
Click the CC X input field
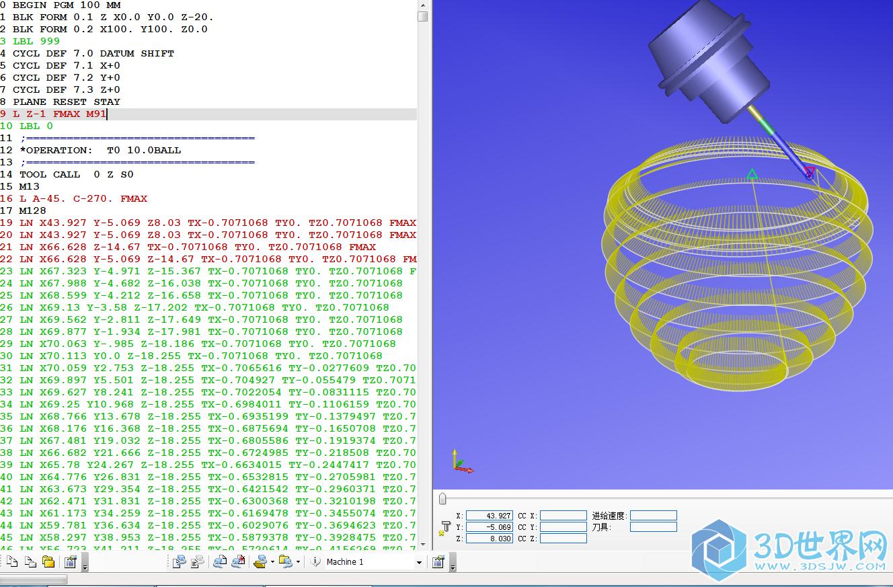[x=564, y=516]
